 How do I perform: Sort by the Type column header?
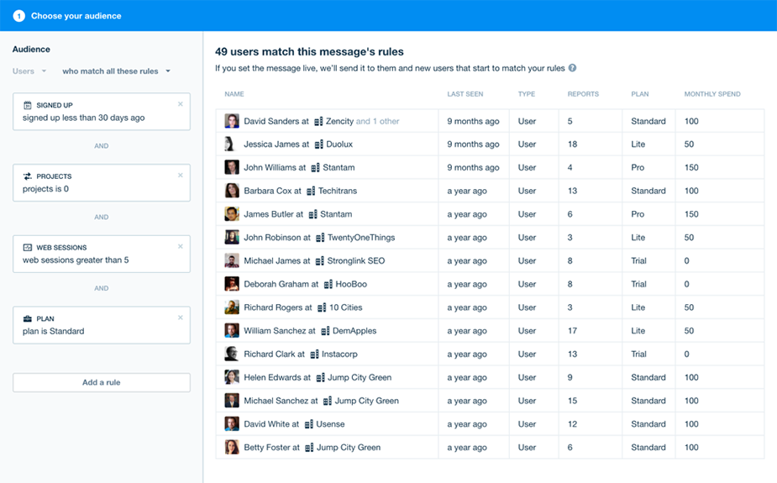point(526,93)
